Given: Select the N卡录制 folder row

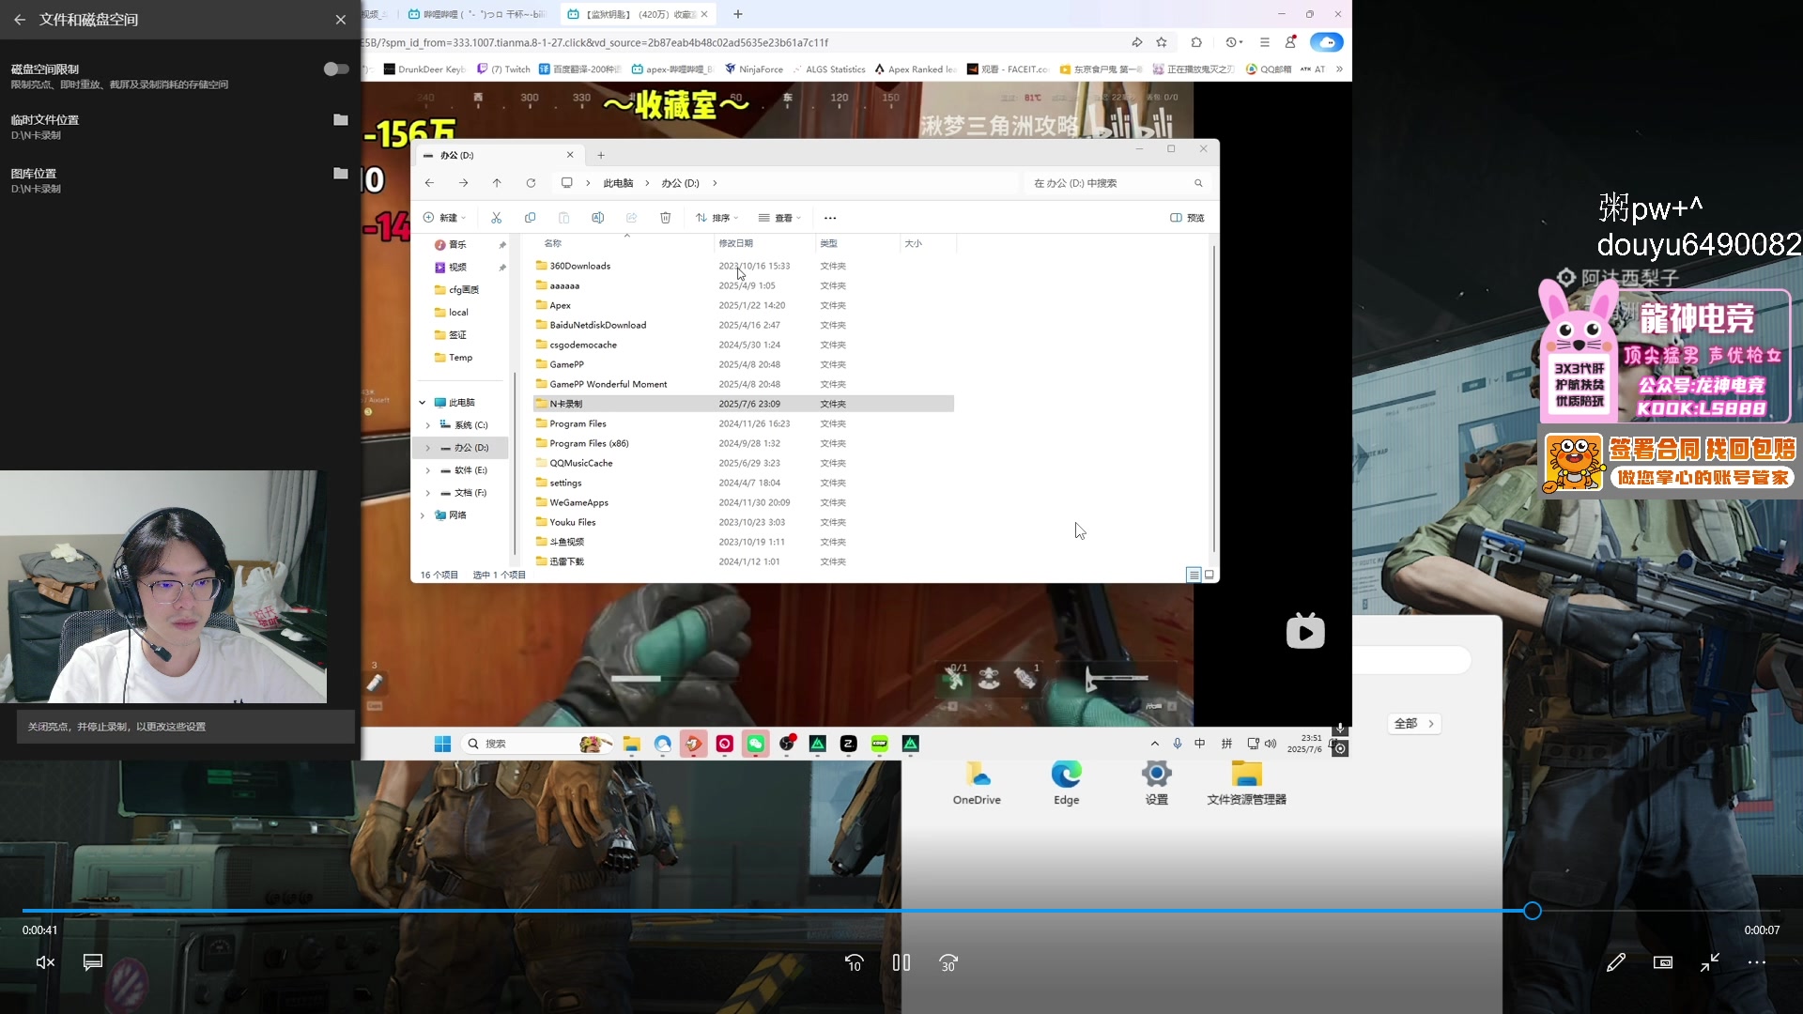Looking at the screenshot, I should coord(743,404).
